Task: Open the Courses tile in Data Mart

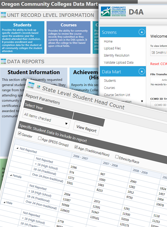Action: click(x=68, y=37)
